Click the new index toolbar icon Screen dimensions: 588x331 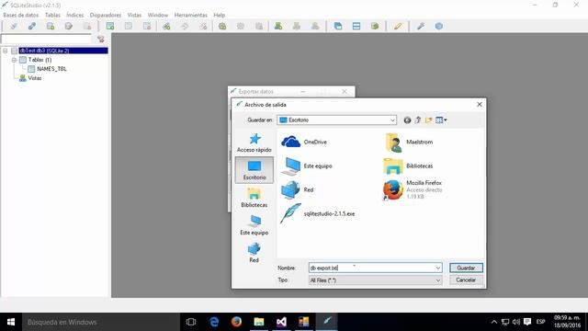[x=166, y=27]
